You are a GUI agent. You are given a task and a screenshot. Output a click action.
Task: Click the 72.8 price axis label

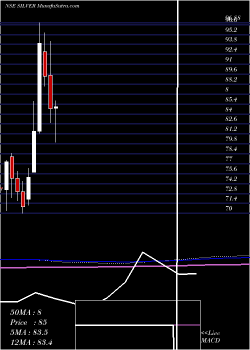231,189
